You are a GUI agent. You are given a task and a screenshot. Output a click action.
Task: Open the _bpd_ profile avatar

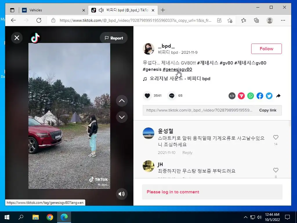pyautogui.click(x=148, y=49)
